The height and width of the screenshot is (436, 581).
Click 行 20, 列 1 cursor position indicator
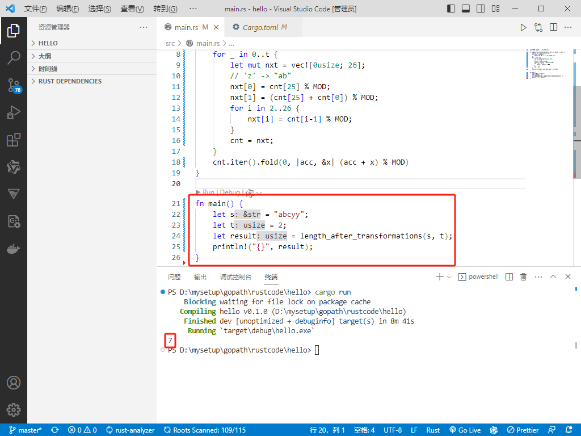coord(327,430)
